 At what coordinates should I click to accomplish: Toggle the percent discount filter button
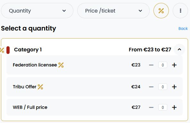point(161,11)
